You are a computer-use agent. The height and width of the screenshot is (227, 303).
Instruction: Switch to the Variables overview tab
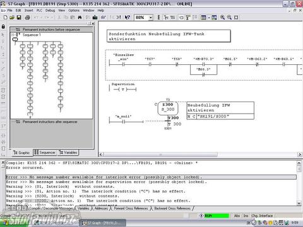[68, 153]
